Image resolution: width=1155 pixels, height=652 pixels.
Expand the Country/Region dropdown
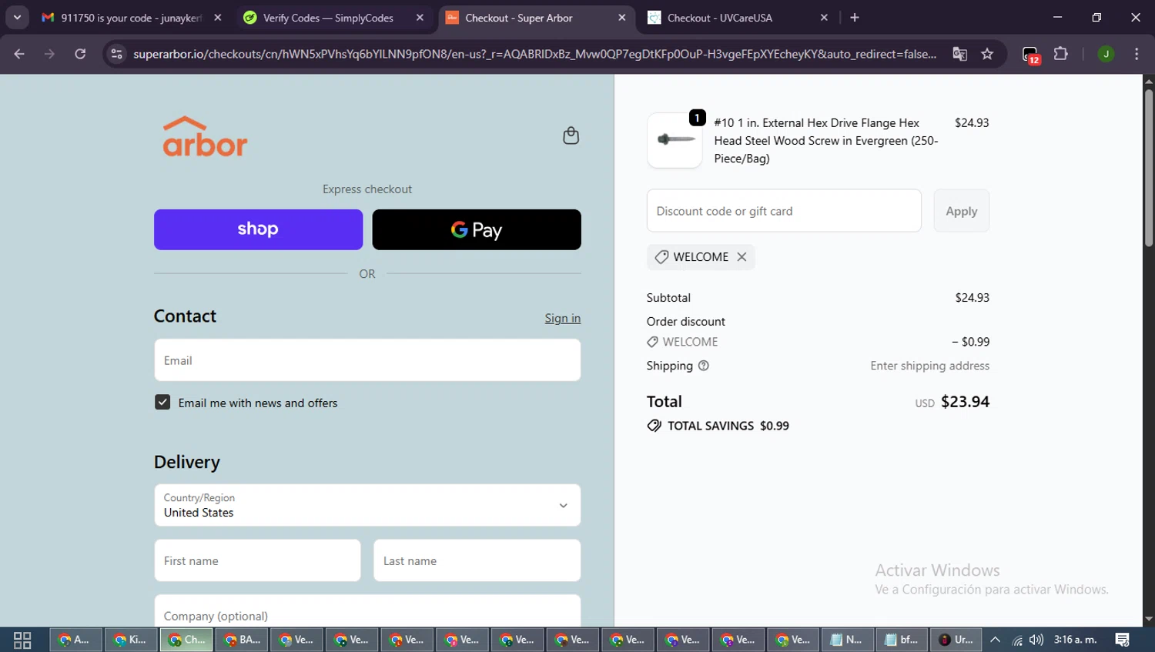tap(367, 505)
